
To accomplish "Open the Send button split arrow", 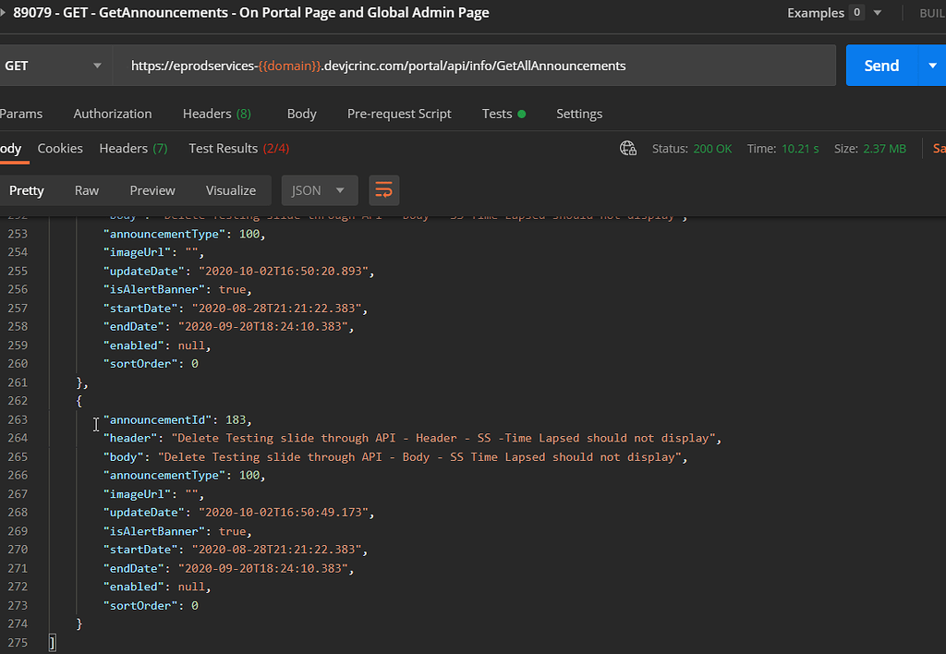I will coord(932,66).
